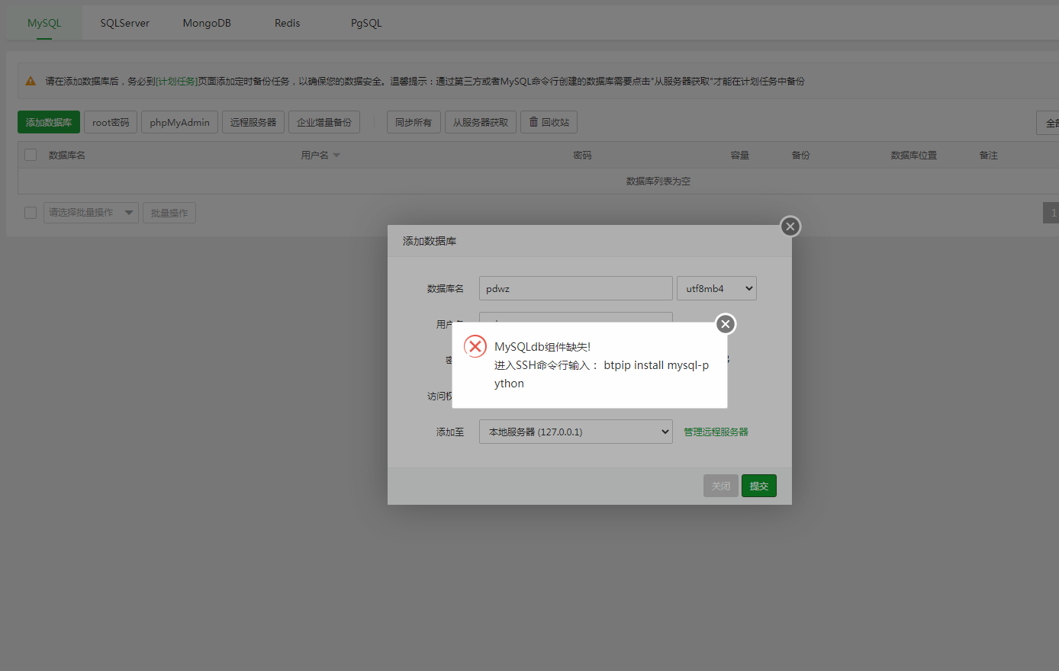Open the utf8mb4 charset dropdown
Viewport: 1059px width, 671px height.
pos(716,288)
